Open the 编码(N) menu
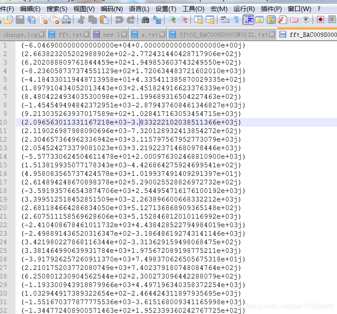 (112, 9)
